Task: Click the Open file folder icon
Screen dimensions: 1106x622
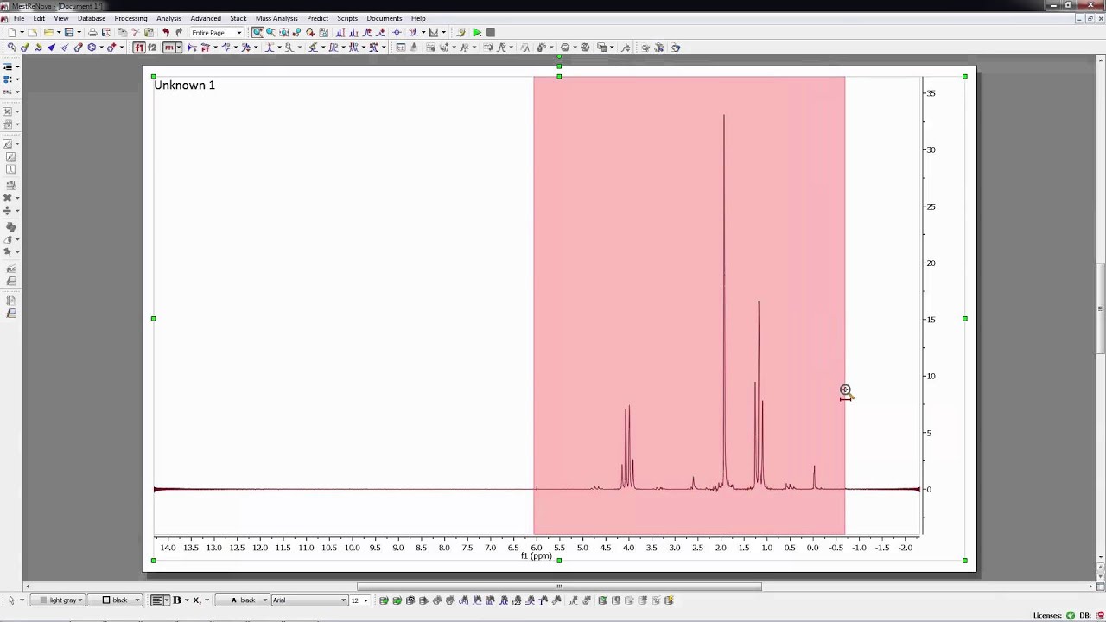Action: [x=48, y=33]
